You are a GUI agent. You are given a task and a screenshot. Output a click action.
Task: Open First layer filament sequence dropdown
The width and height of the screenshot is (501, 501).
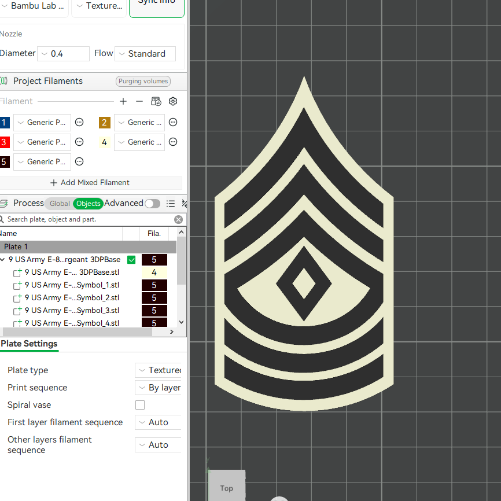[x=158, y=422]
